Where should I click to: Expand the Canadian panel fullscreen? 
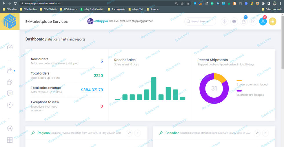(x=257, y=133)
